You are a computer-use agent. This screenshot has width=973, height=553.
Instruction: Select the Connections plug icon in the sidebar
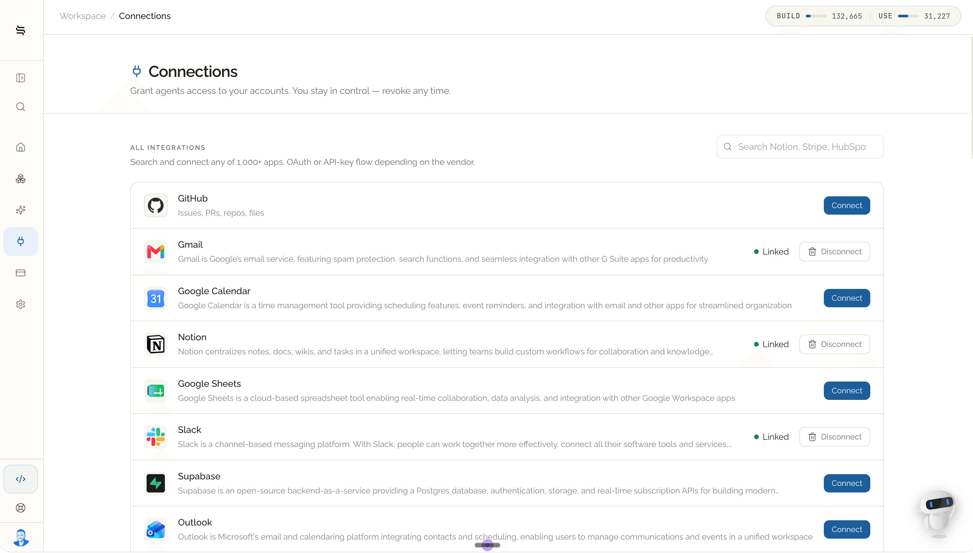(21, 241)
